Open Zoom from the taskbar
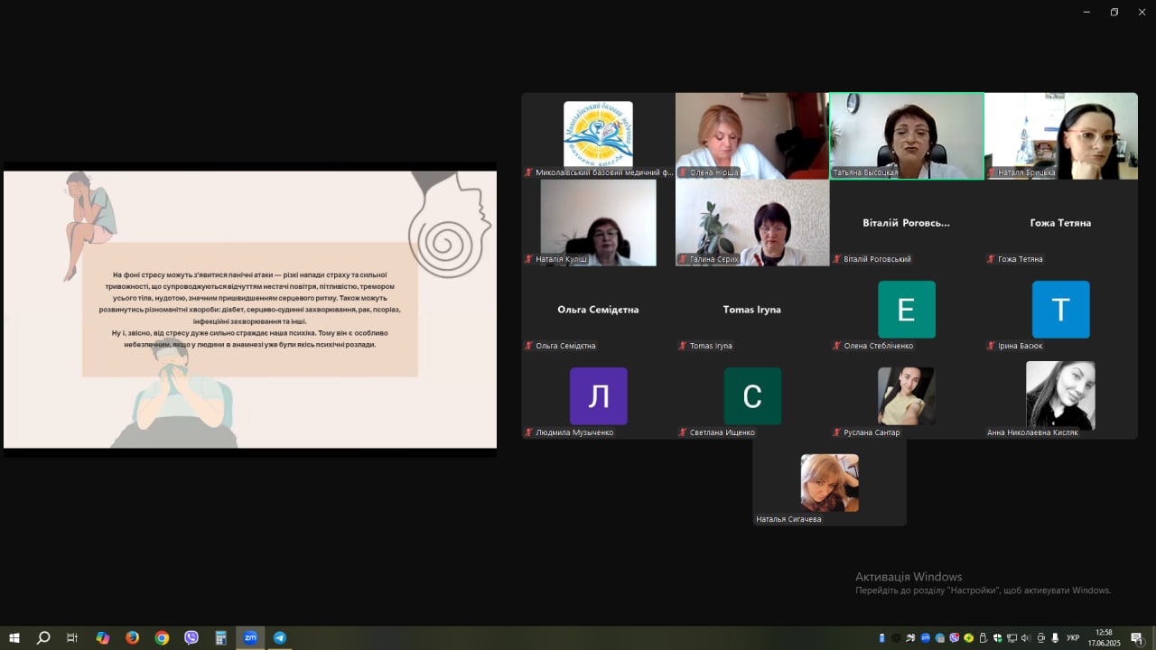 pos(250,637)
